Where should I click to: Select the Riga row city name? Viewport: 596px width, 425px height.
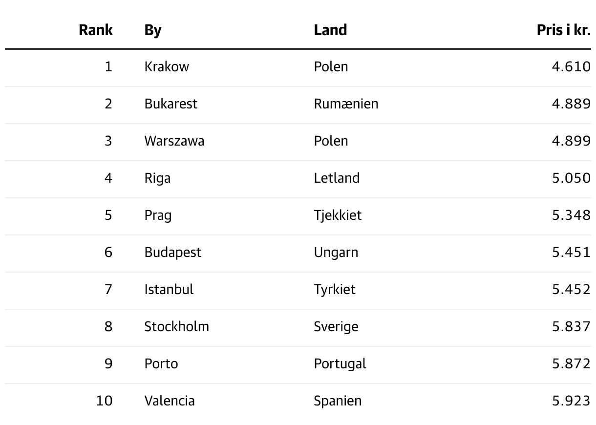pyautogui.click(x=157, y=178)
